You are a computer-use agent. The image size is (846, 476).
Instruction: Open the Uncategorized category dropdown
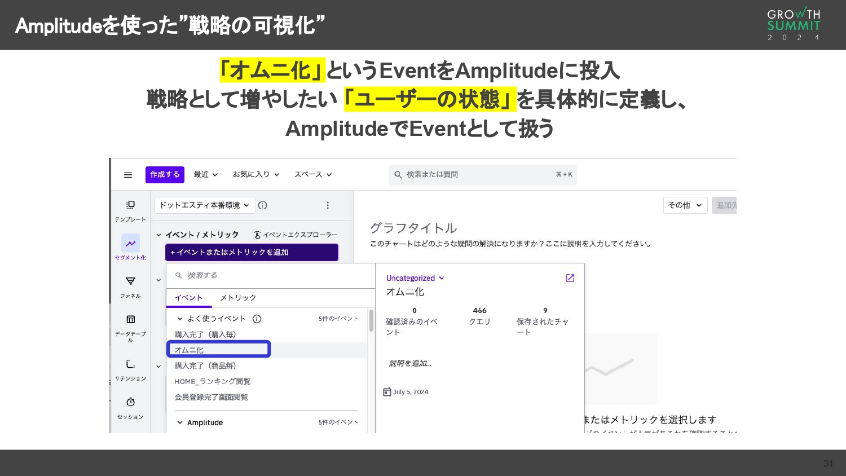coord(415,277)
